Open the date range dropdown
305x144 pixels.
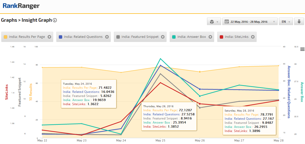pyautogui.click(x=250, y=21)
